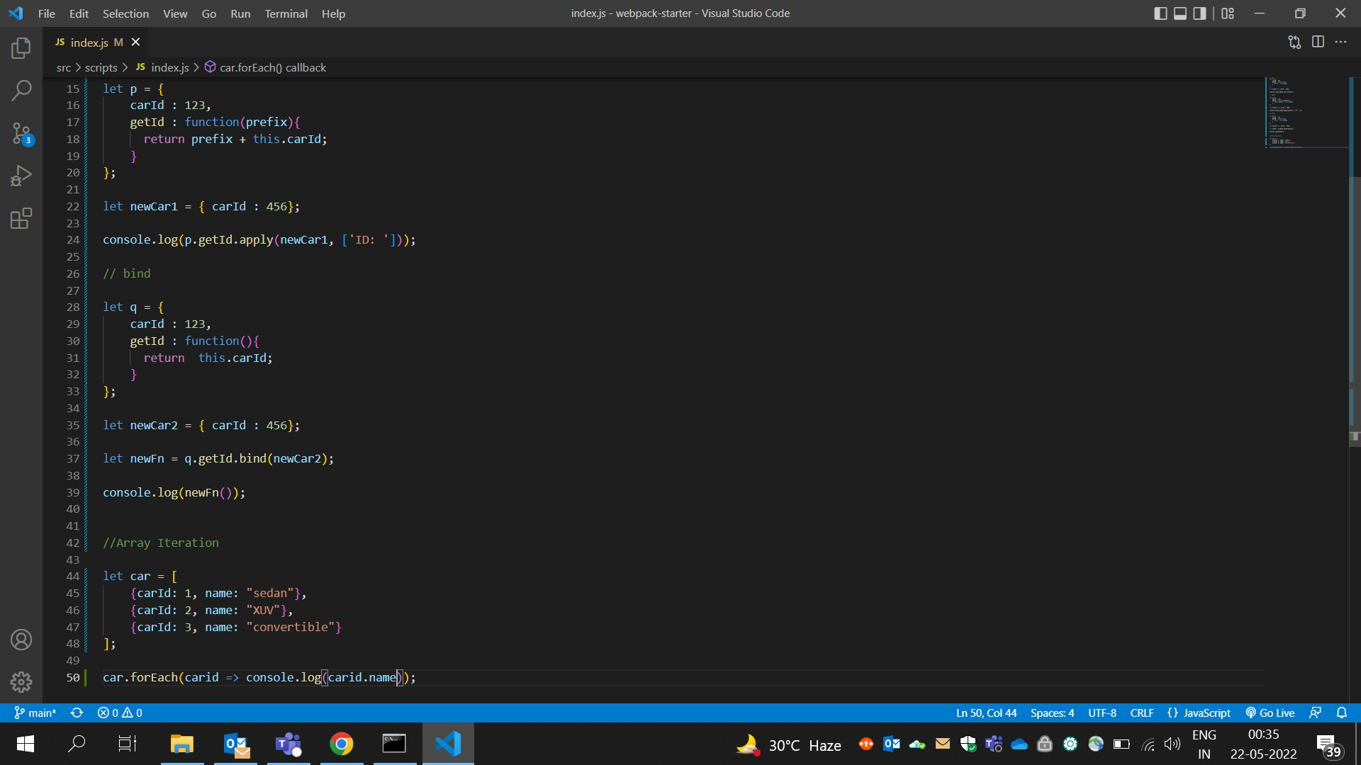Click the Synchronize Changes icon

77,713
